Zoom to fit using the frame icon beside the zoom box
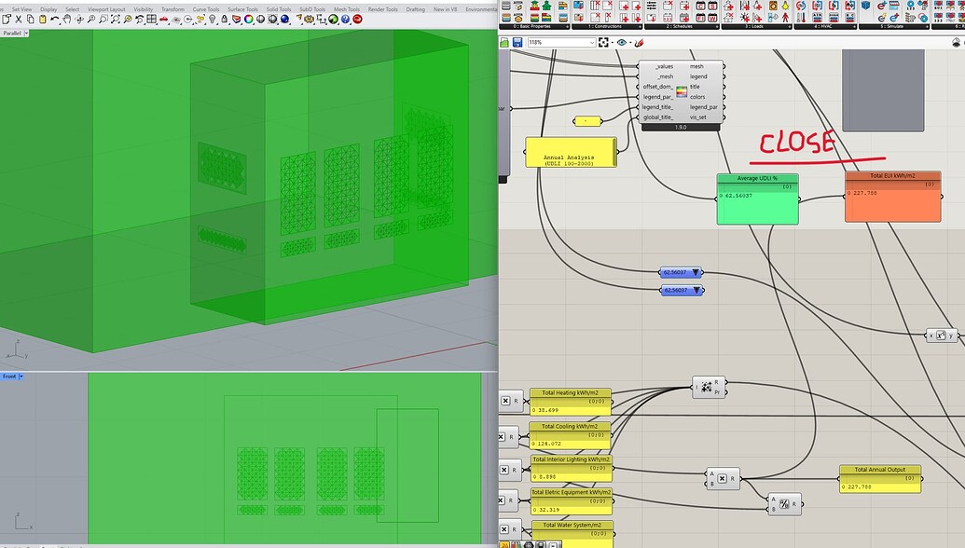Screen dimensions: 965x548 [603, 42]
